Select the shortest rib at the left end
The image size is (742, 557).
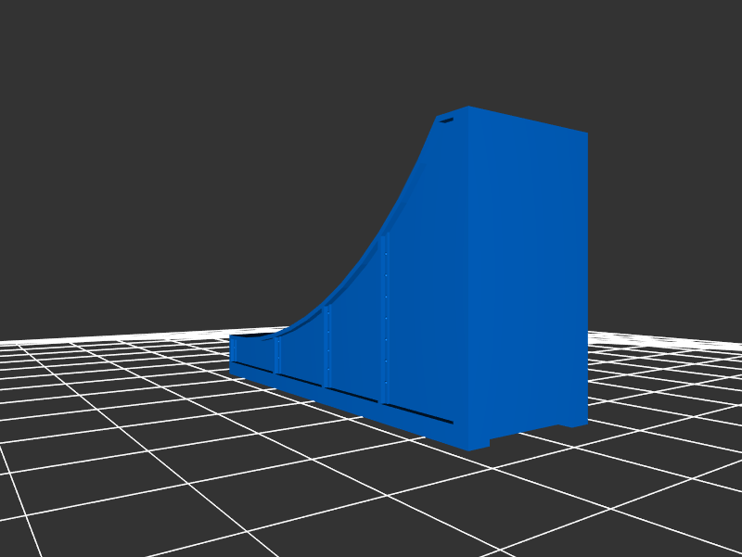pos(234,349)
